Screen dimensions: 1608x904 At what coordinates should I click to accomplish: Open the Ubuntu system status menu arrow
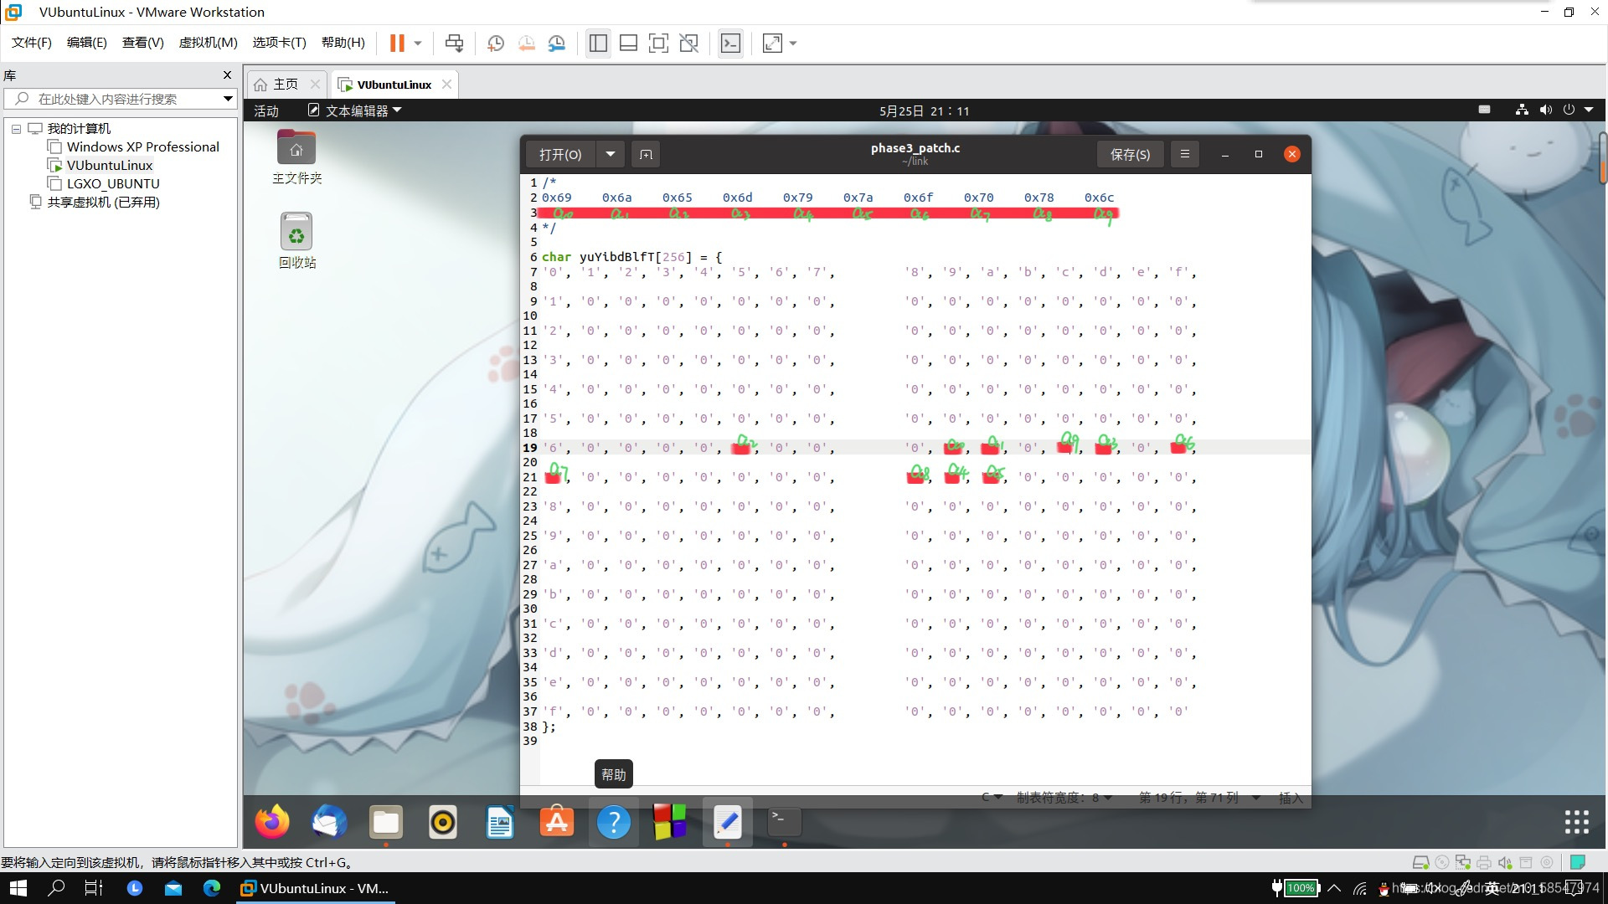coord(1589,110)
